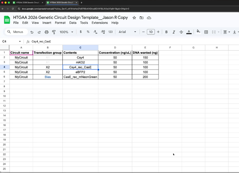Switch to first browser tab

pos(28,3)
